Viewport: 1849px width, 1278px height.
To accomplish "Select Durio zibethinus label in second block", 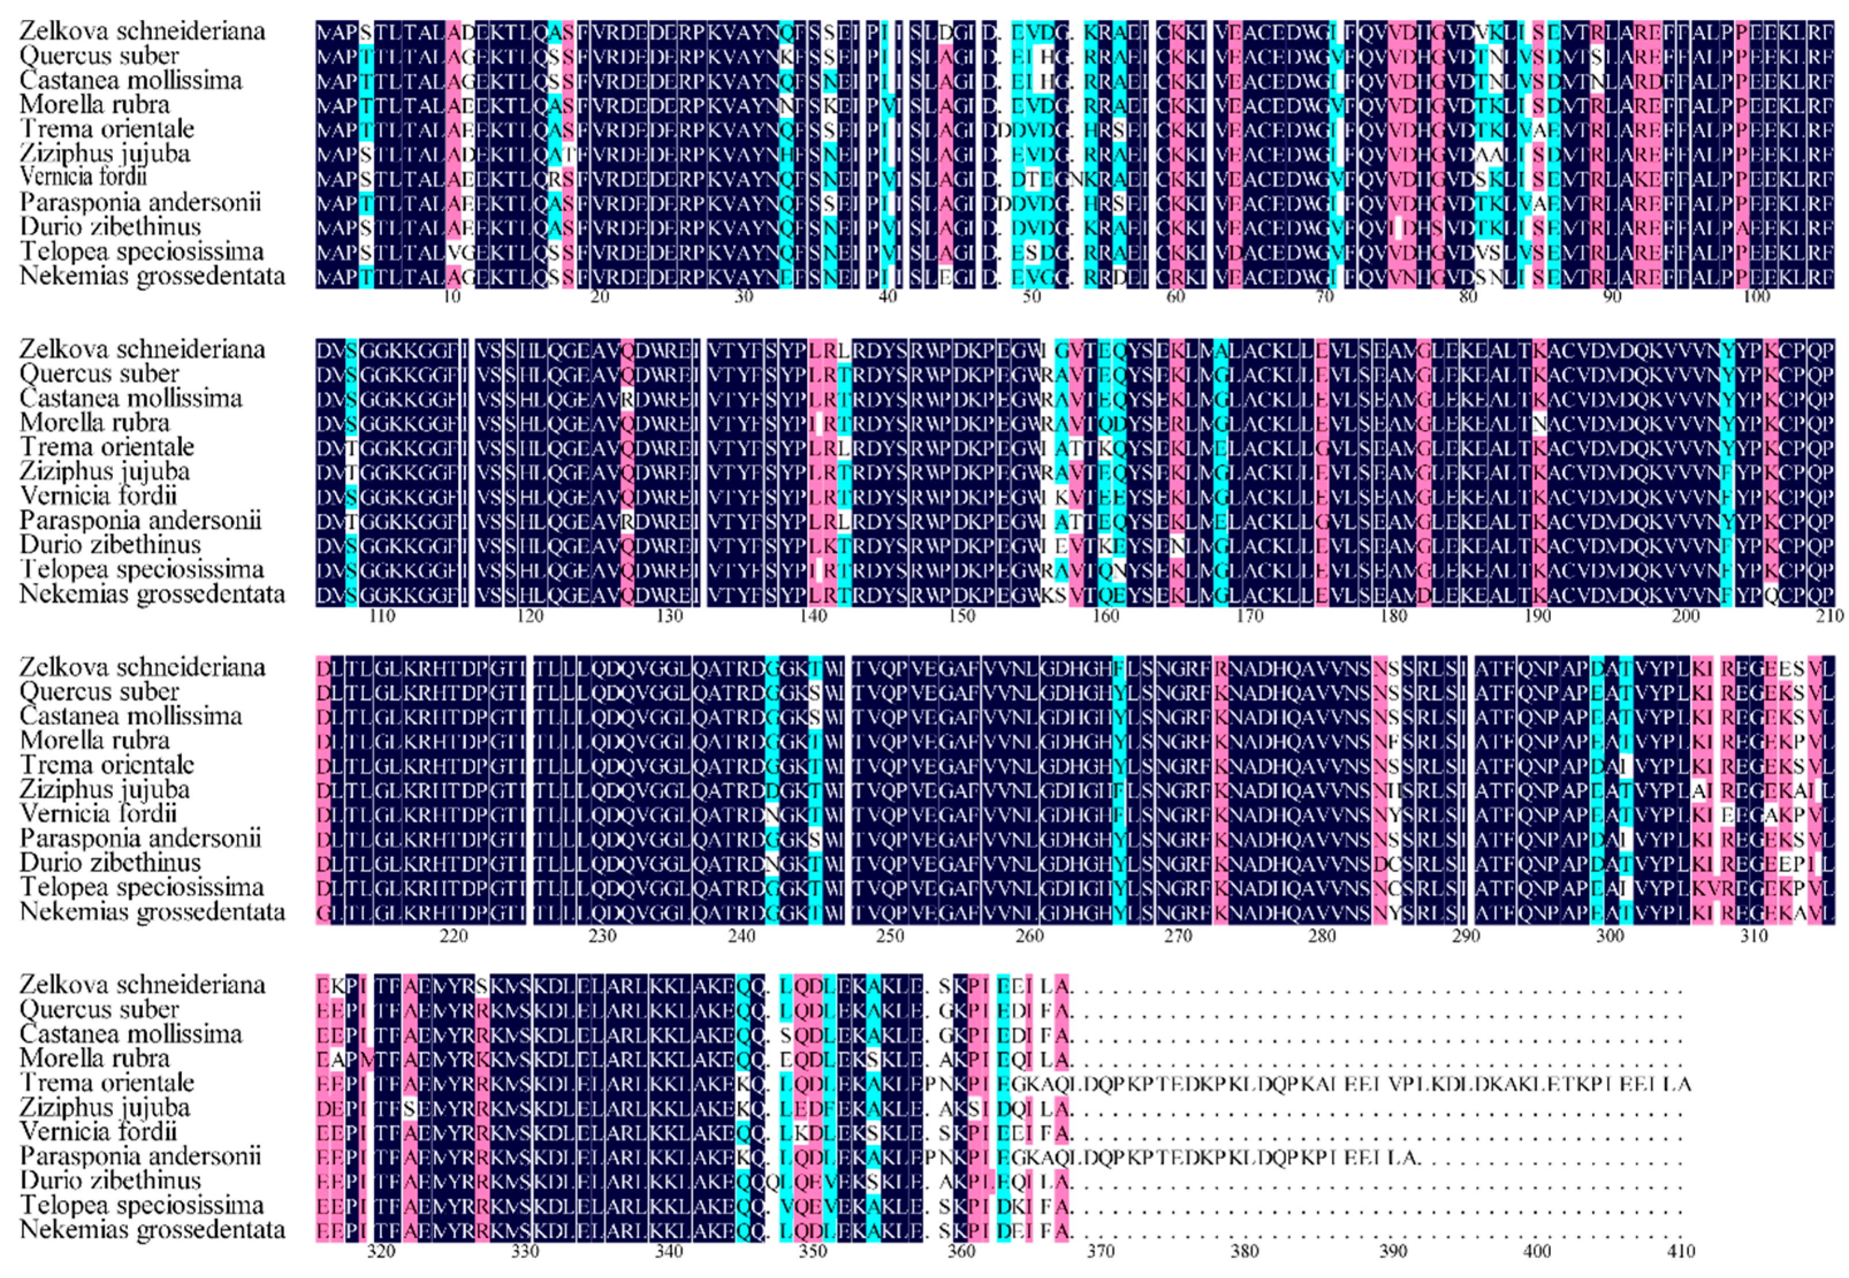I will pos(110,545).
